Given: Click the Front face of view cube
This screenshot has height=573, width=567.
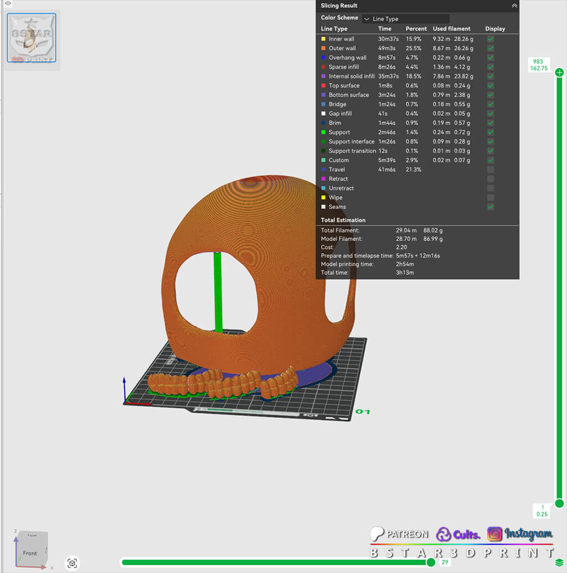Looking at the screenshot, I should click(x=30, y=553).
